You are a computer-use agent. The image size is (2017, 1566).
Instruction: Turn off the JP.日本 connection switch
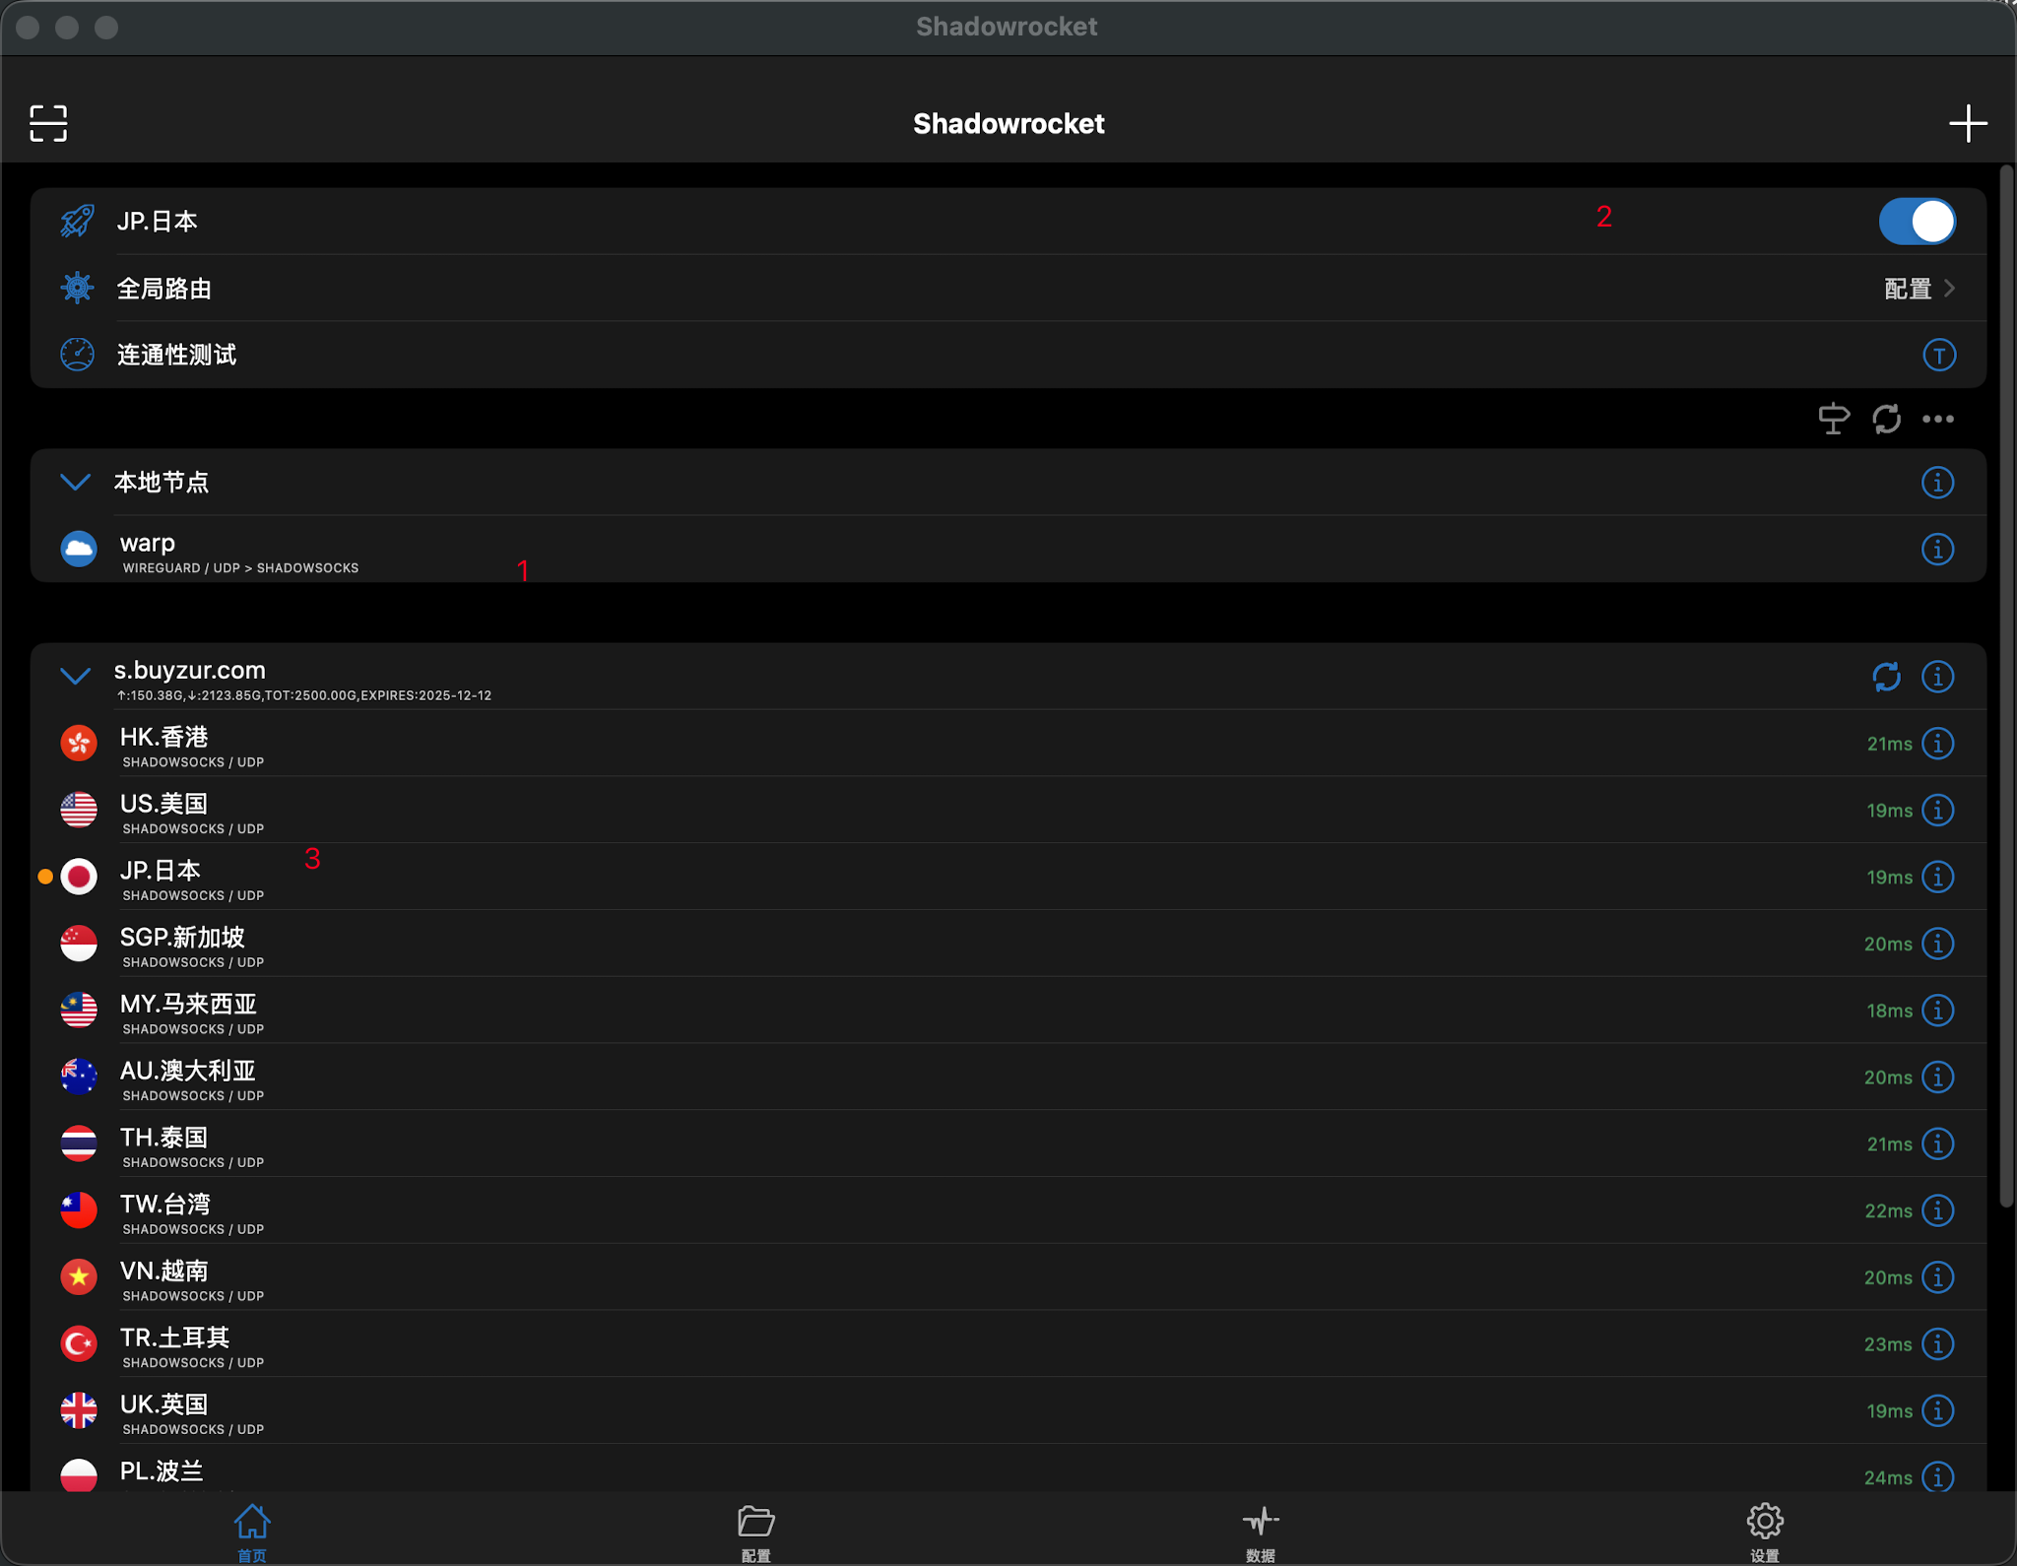point(1917,222)
